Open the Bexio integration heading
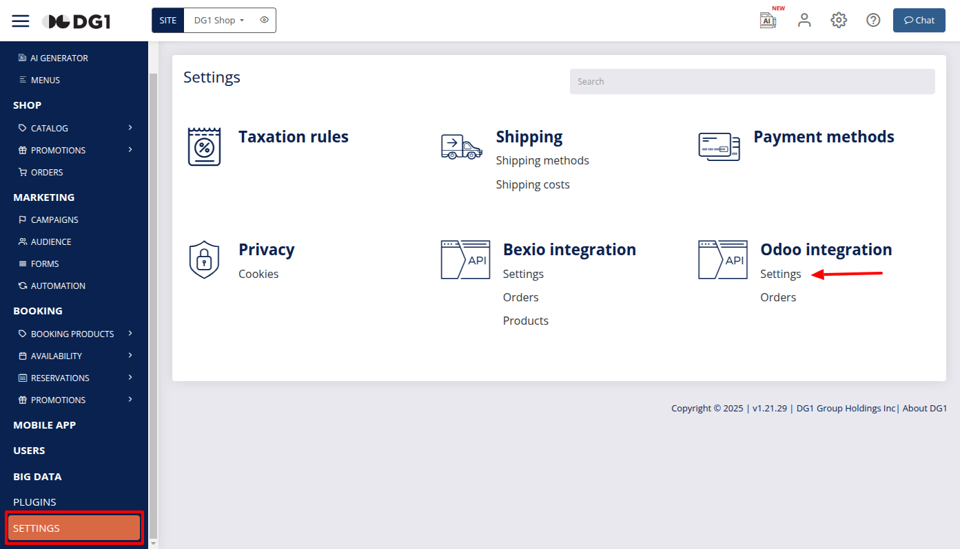Screen dimensions: 960x549 569,250
